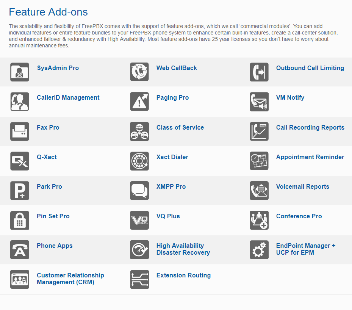Click the Paging Pro warning icon
The image size is (352, 310).
139,102
